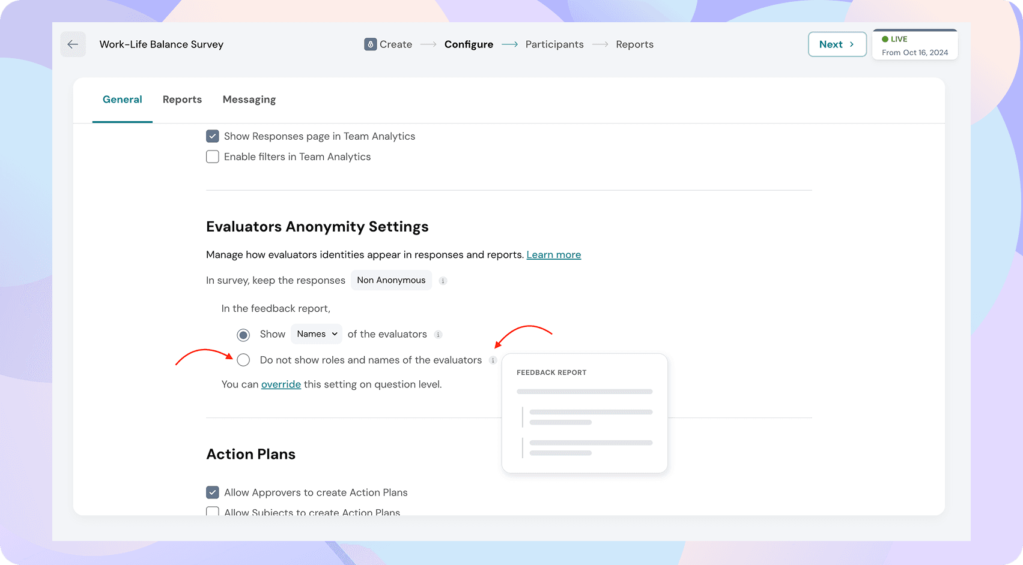1023x565 pixels.
Task: Open the Messaging tab
Action: pos(249,100)
